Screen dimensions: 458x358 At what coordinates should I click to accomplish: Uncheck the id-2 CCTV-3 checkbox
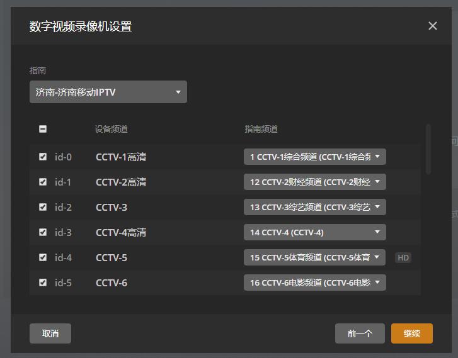click(x=43, y=207)
